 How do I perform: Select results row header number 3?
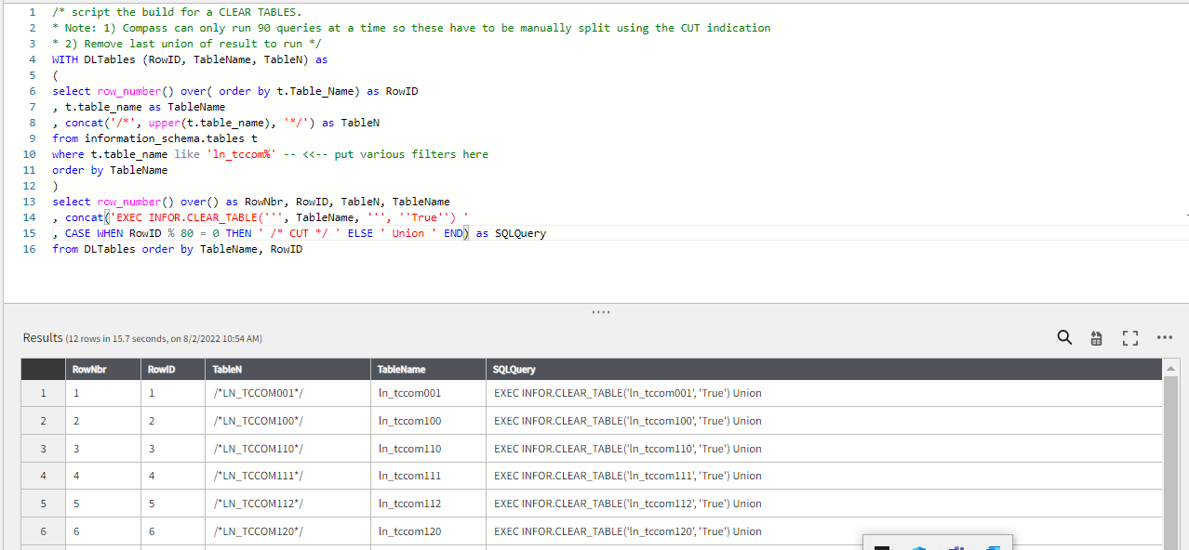click(43, 449)
